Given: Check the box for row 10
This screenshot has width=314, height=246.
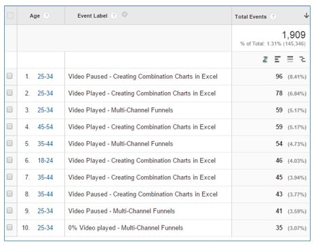Looking at the screenshot, I should click(9, 227).
